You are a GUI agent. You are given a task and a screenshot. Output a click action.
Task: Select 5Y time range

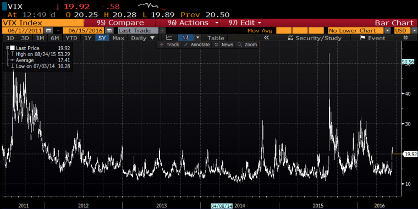coord(102,38)
